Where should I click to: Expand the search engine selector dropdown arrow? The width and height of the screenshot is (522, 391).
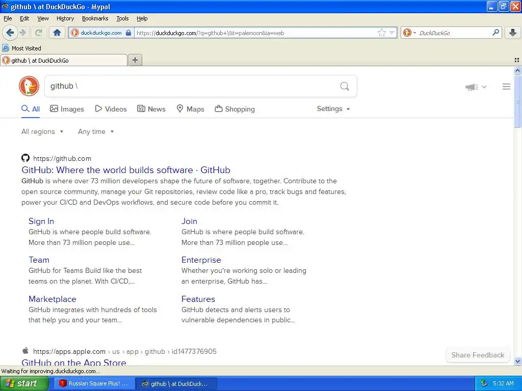[x=414, y=33]
